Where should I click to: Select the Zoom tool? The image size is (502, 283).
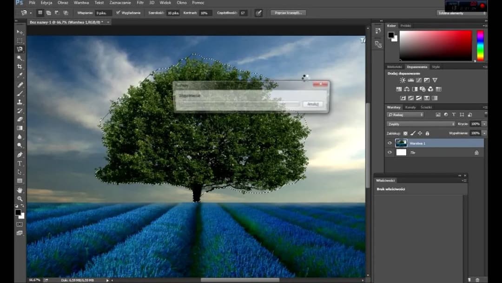(x=20, y=198)
